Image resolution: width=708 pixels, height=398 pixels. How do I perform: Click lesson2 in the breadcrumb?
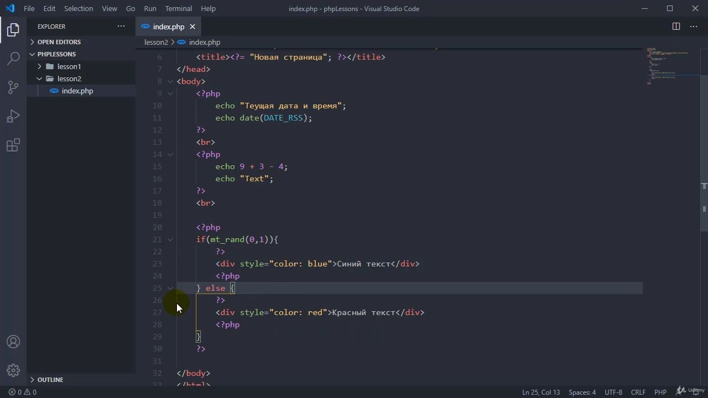156,42
